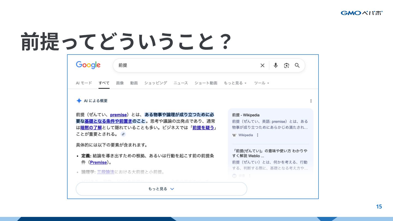Open Wikipedia source three-dot menu

pos(257,135)
